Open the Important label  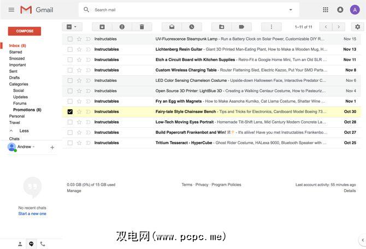pos(17,65)
